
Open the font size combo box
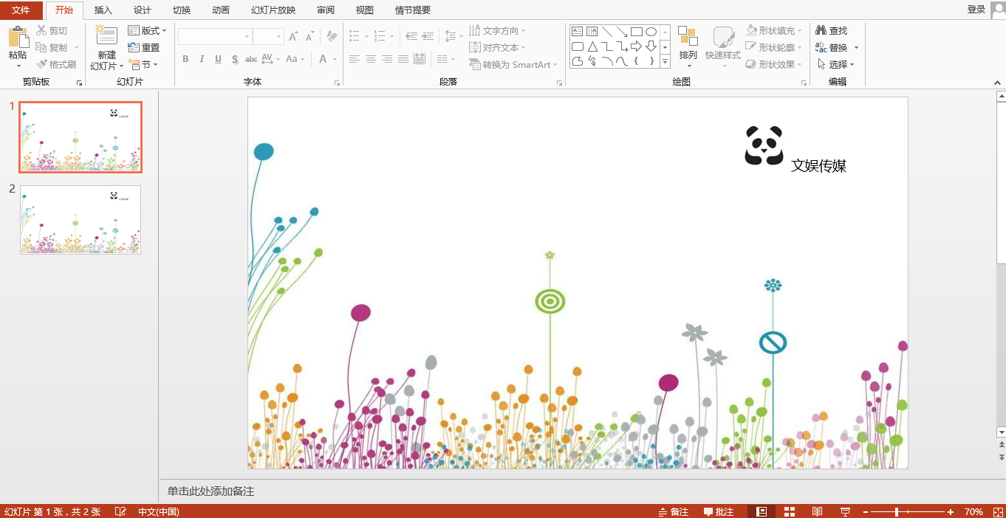[x=268, y=36]
